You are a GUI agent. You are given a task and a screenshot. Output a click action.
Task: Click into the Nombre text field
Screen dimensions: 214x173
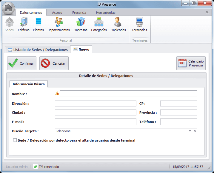tap(128, 94)
